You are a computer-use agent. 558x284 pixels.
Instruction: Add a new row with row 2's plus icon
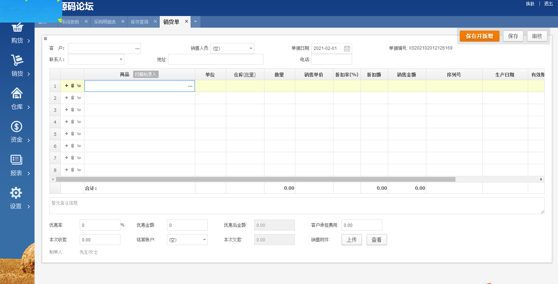click(x=66, y=98)
